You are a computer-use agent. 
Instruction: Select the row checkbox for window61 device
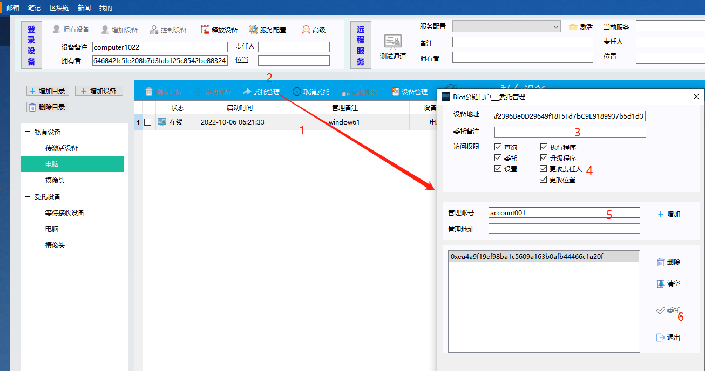tap(148, 122)
